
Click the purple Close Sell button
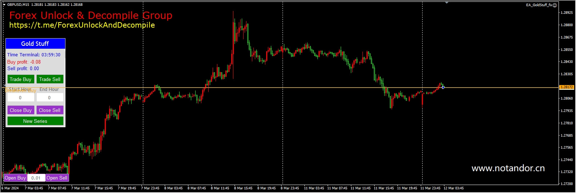(x=50, y=110)
